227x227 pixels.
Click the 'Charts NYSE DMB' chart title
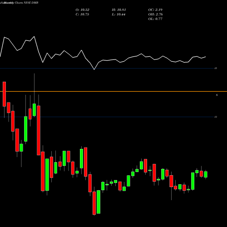[26, 3]
